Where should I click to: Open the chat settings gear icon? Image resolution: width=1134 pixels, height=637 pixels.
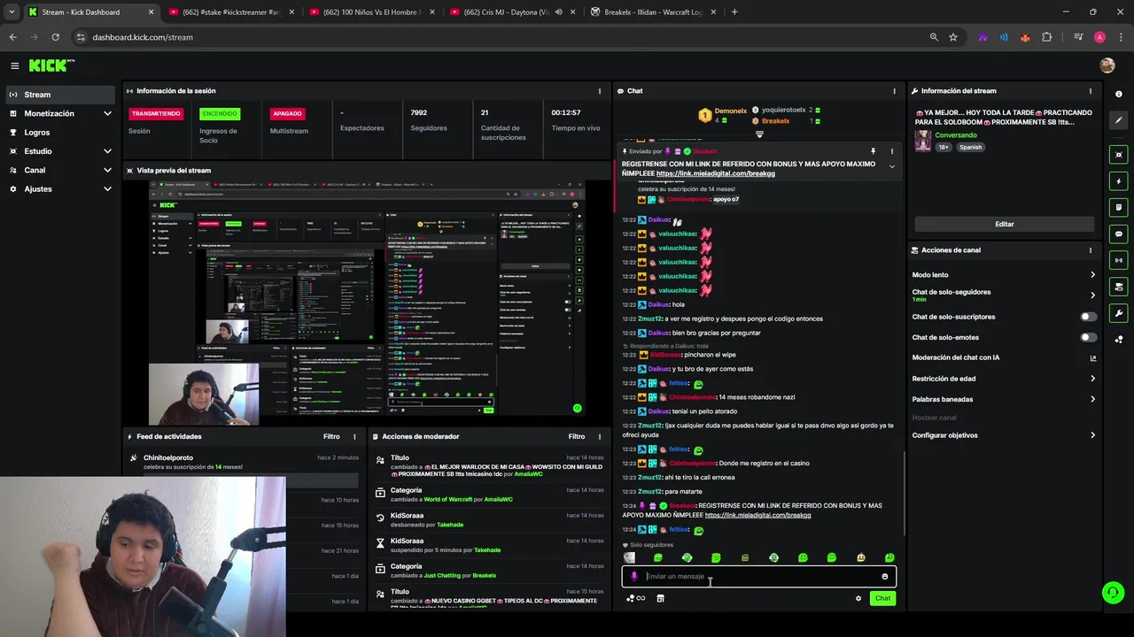[858, 598]
